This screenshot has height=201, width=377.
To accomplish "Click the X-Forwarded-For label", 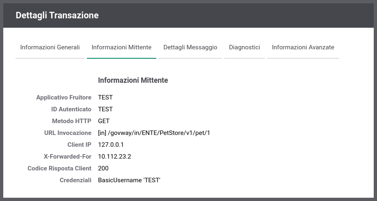I will tap(68, 157).
